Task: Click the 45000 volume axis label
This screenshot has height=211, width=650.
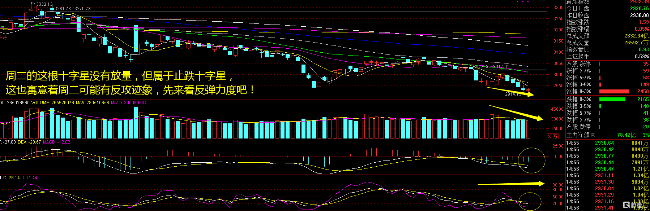Action: 557,109
